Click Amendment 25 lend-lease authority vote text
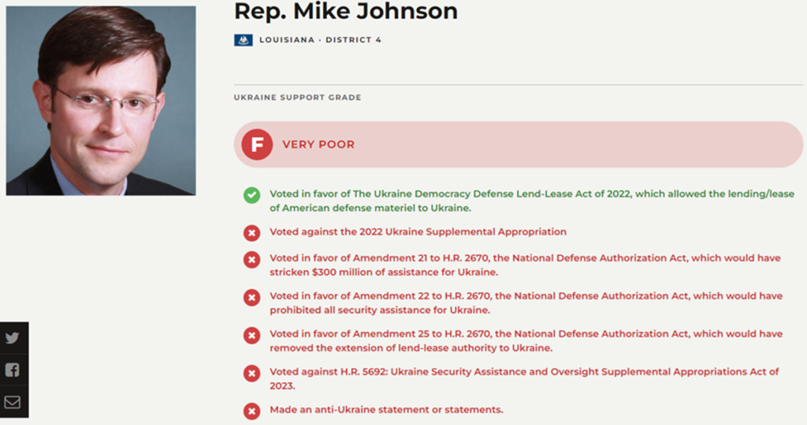 click(526, 341)
